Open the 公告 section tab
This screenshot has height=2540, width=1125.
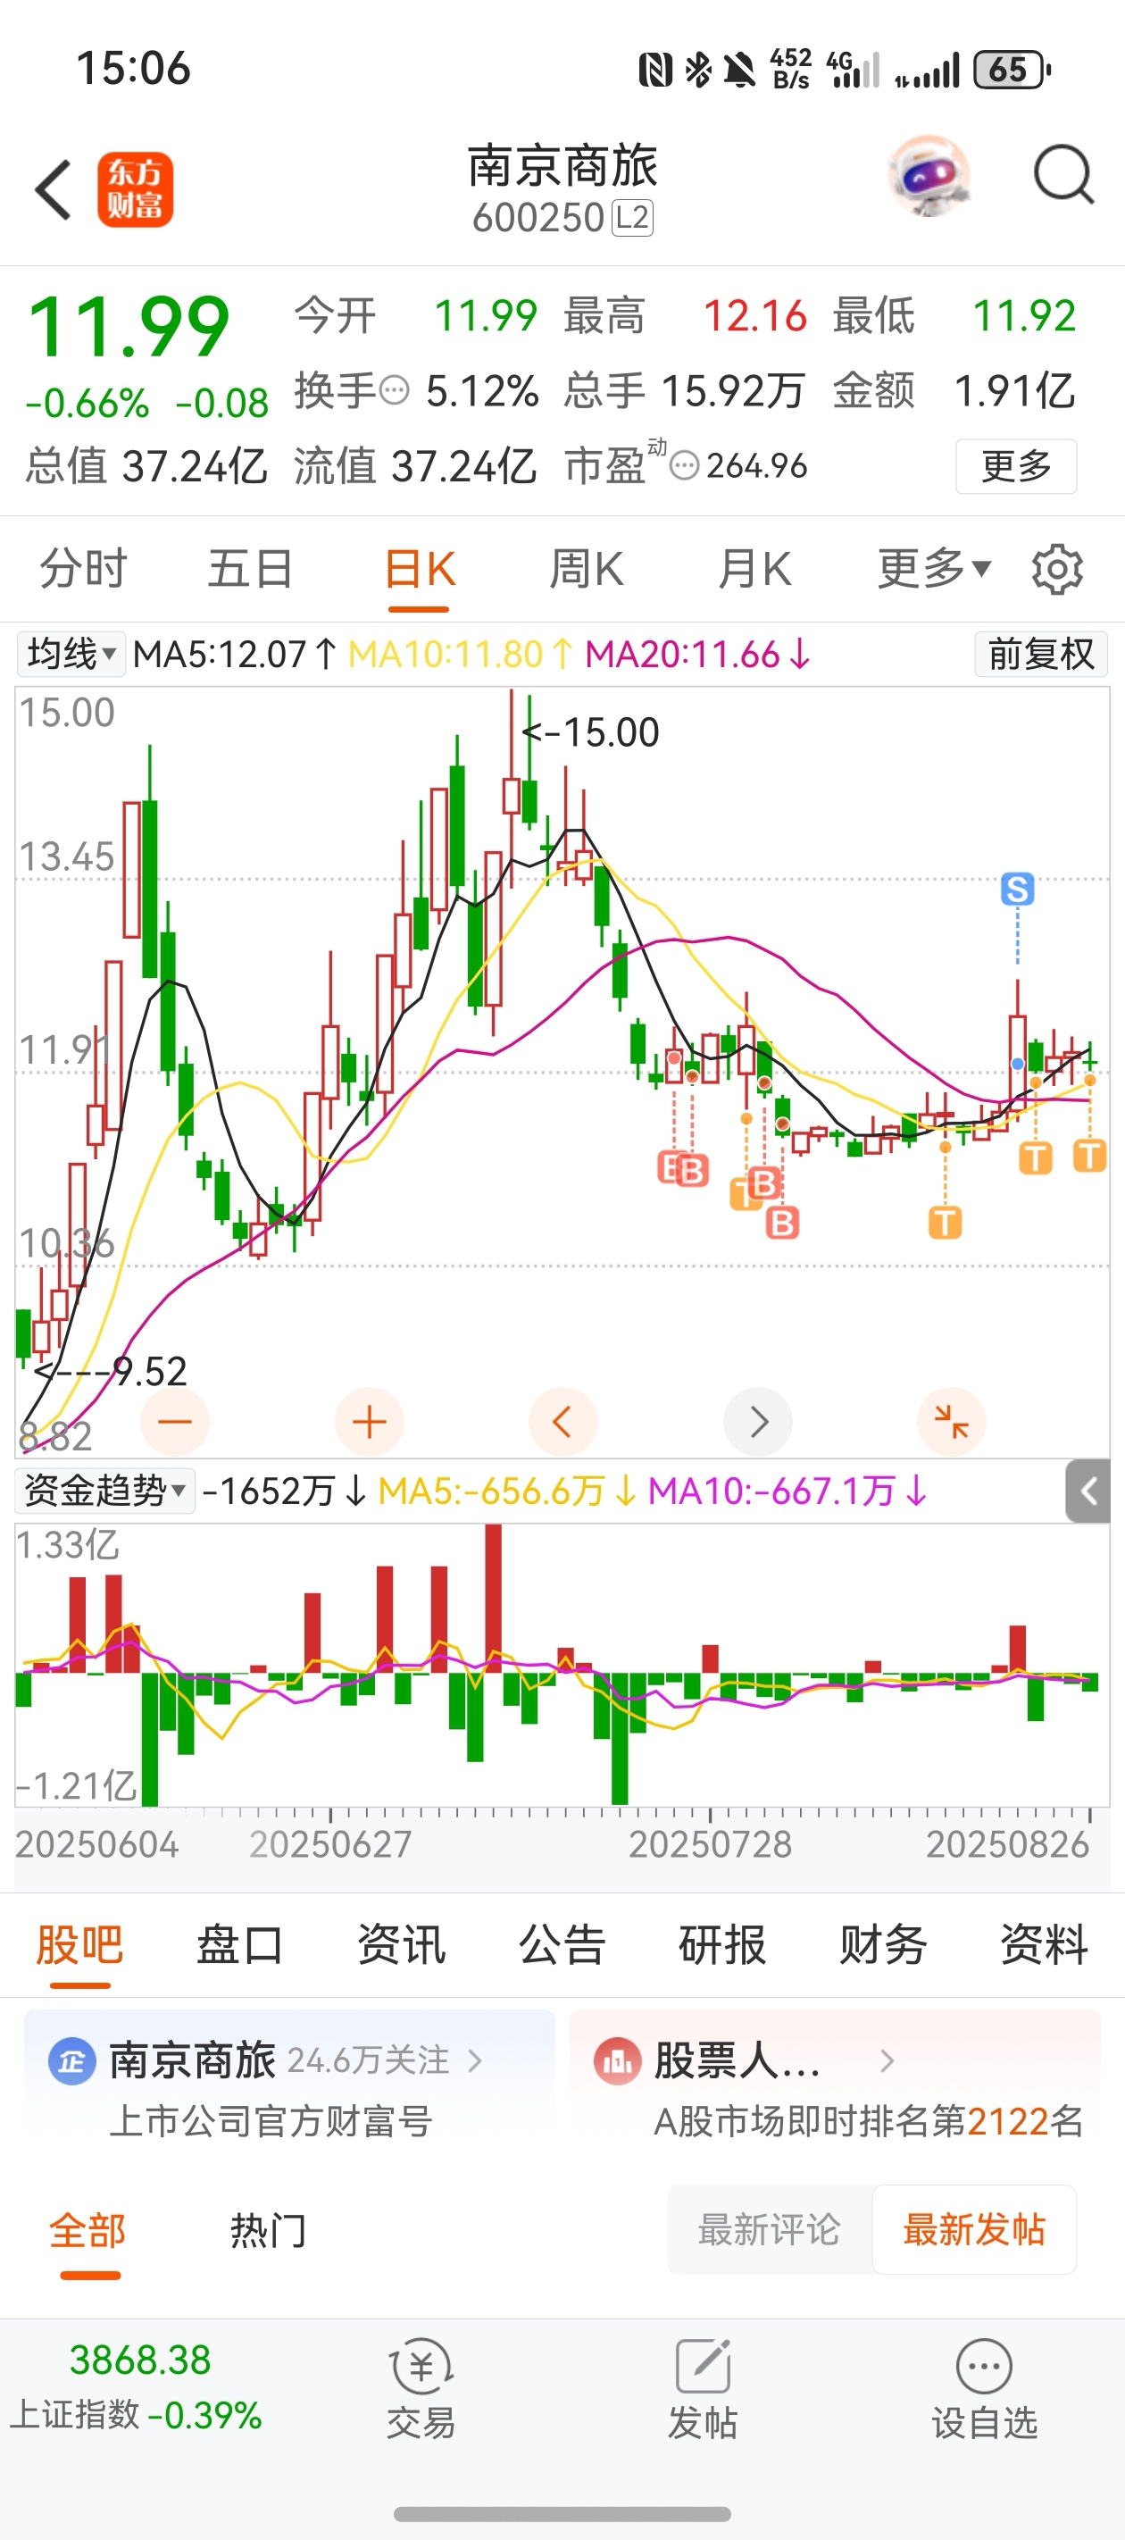pyautogui.click(x=562, y=1944)
